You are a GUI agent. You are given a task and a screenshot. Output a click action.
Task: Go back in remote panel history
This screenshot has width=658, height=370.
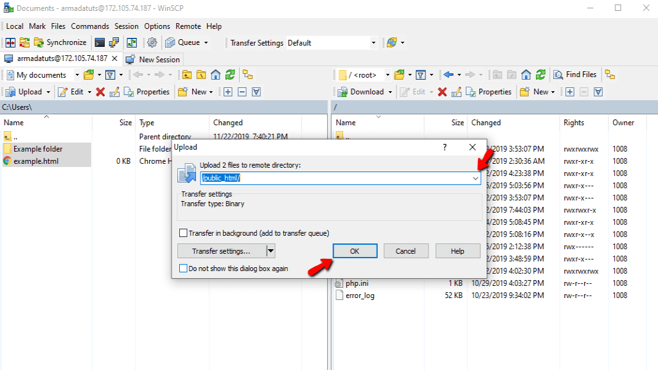pos(449,75)
